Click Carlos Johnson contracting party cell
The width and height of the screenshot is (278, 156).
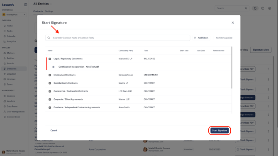pyautogui.click(x=126, y=75)
